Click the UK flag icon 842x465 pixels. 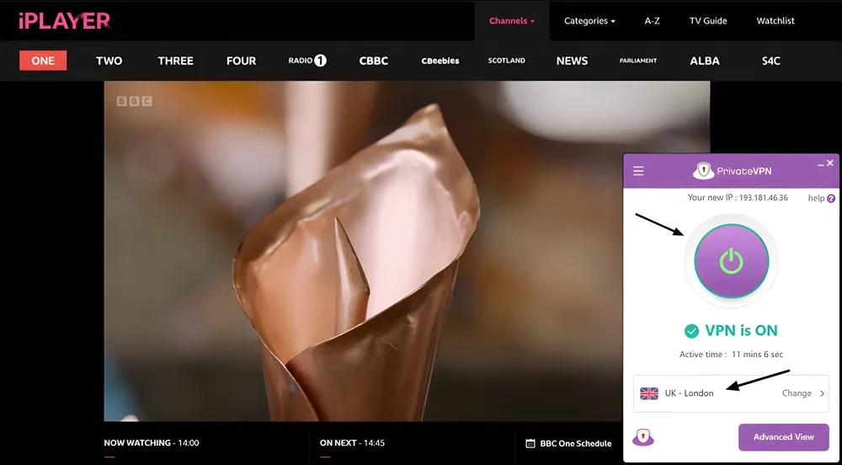[x=648, y=393]
